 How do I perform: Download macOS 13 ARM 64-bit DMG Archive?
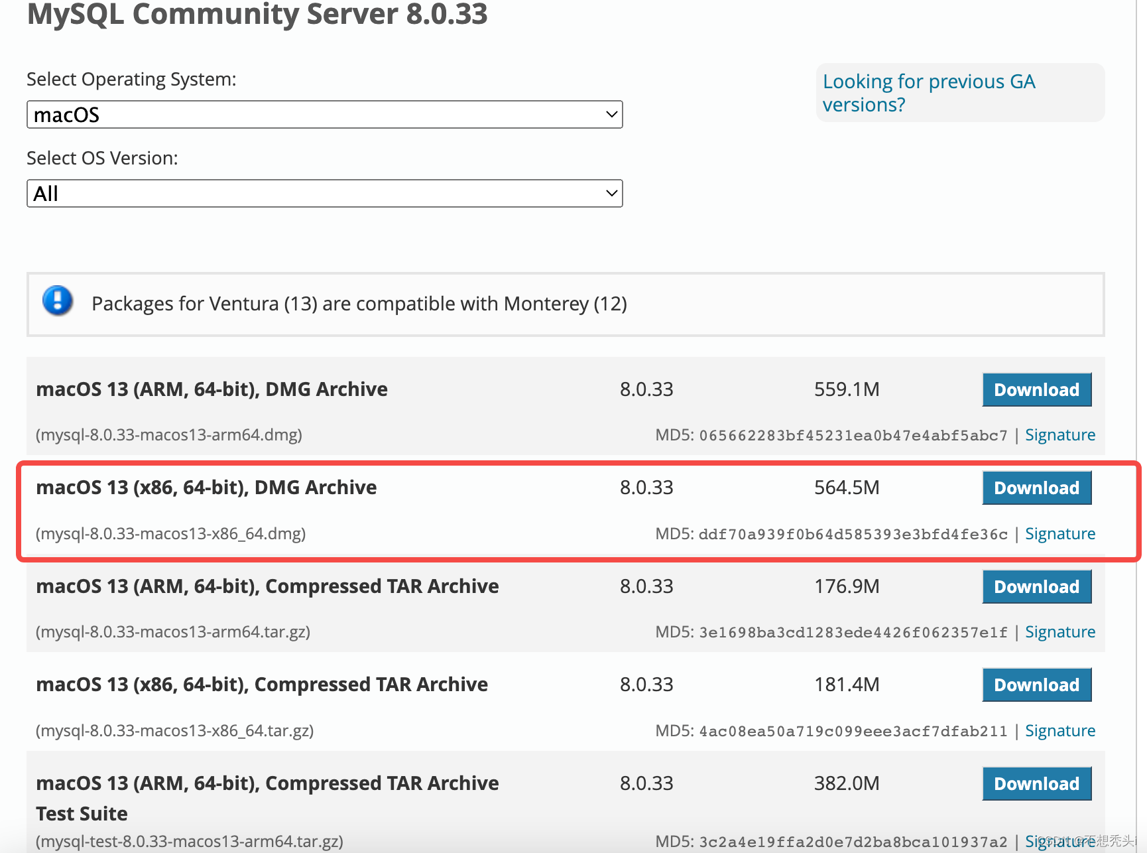point(1037,389)
